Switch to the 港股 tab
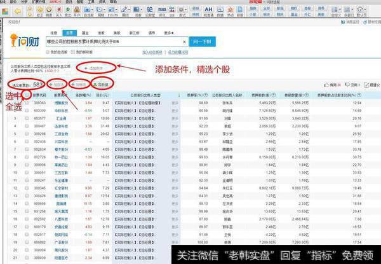Viewport: 381px width, 264px height. (x=101, y=33)
